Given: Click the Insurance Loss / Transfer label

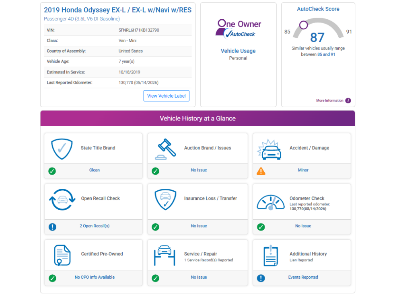Looking at the screenshot, I should coord(210,198).
